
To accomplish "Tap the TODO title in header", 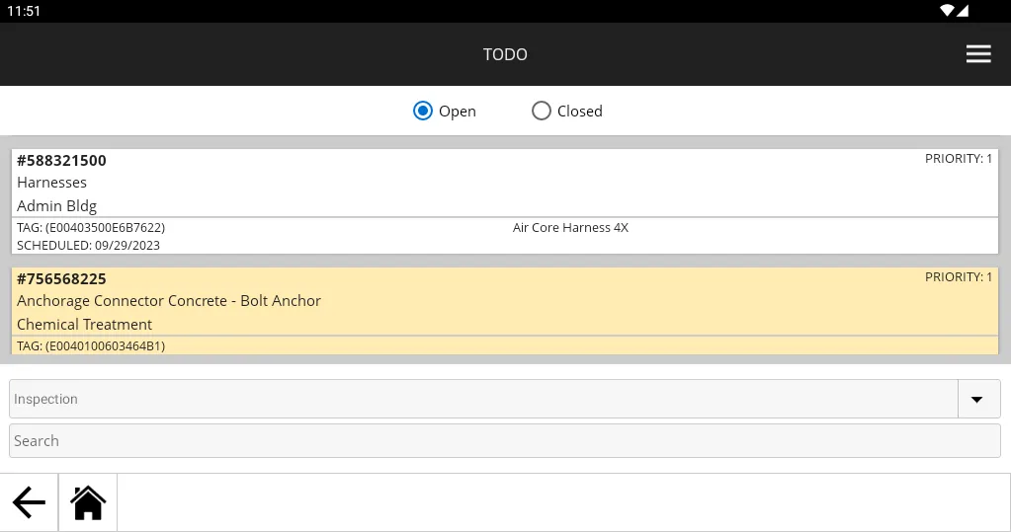I will [505, 54].
